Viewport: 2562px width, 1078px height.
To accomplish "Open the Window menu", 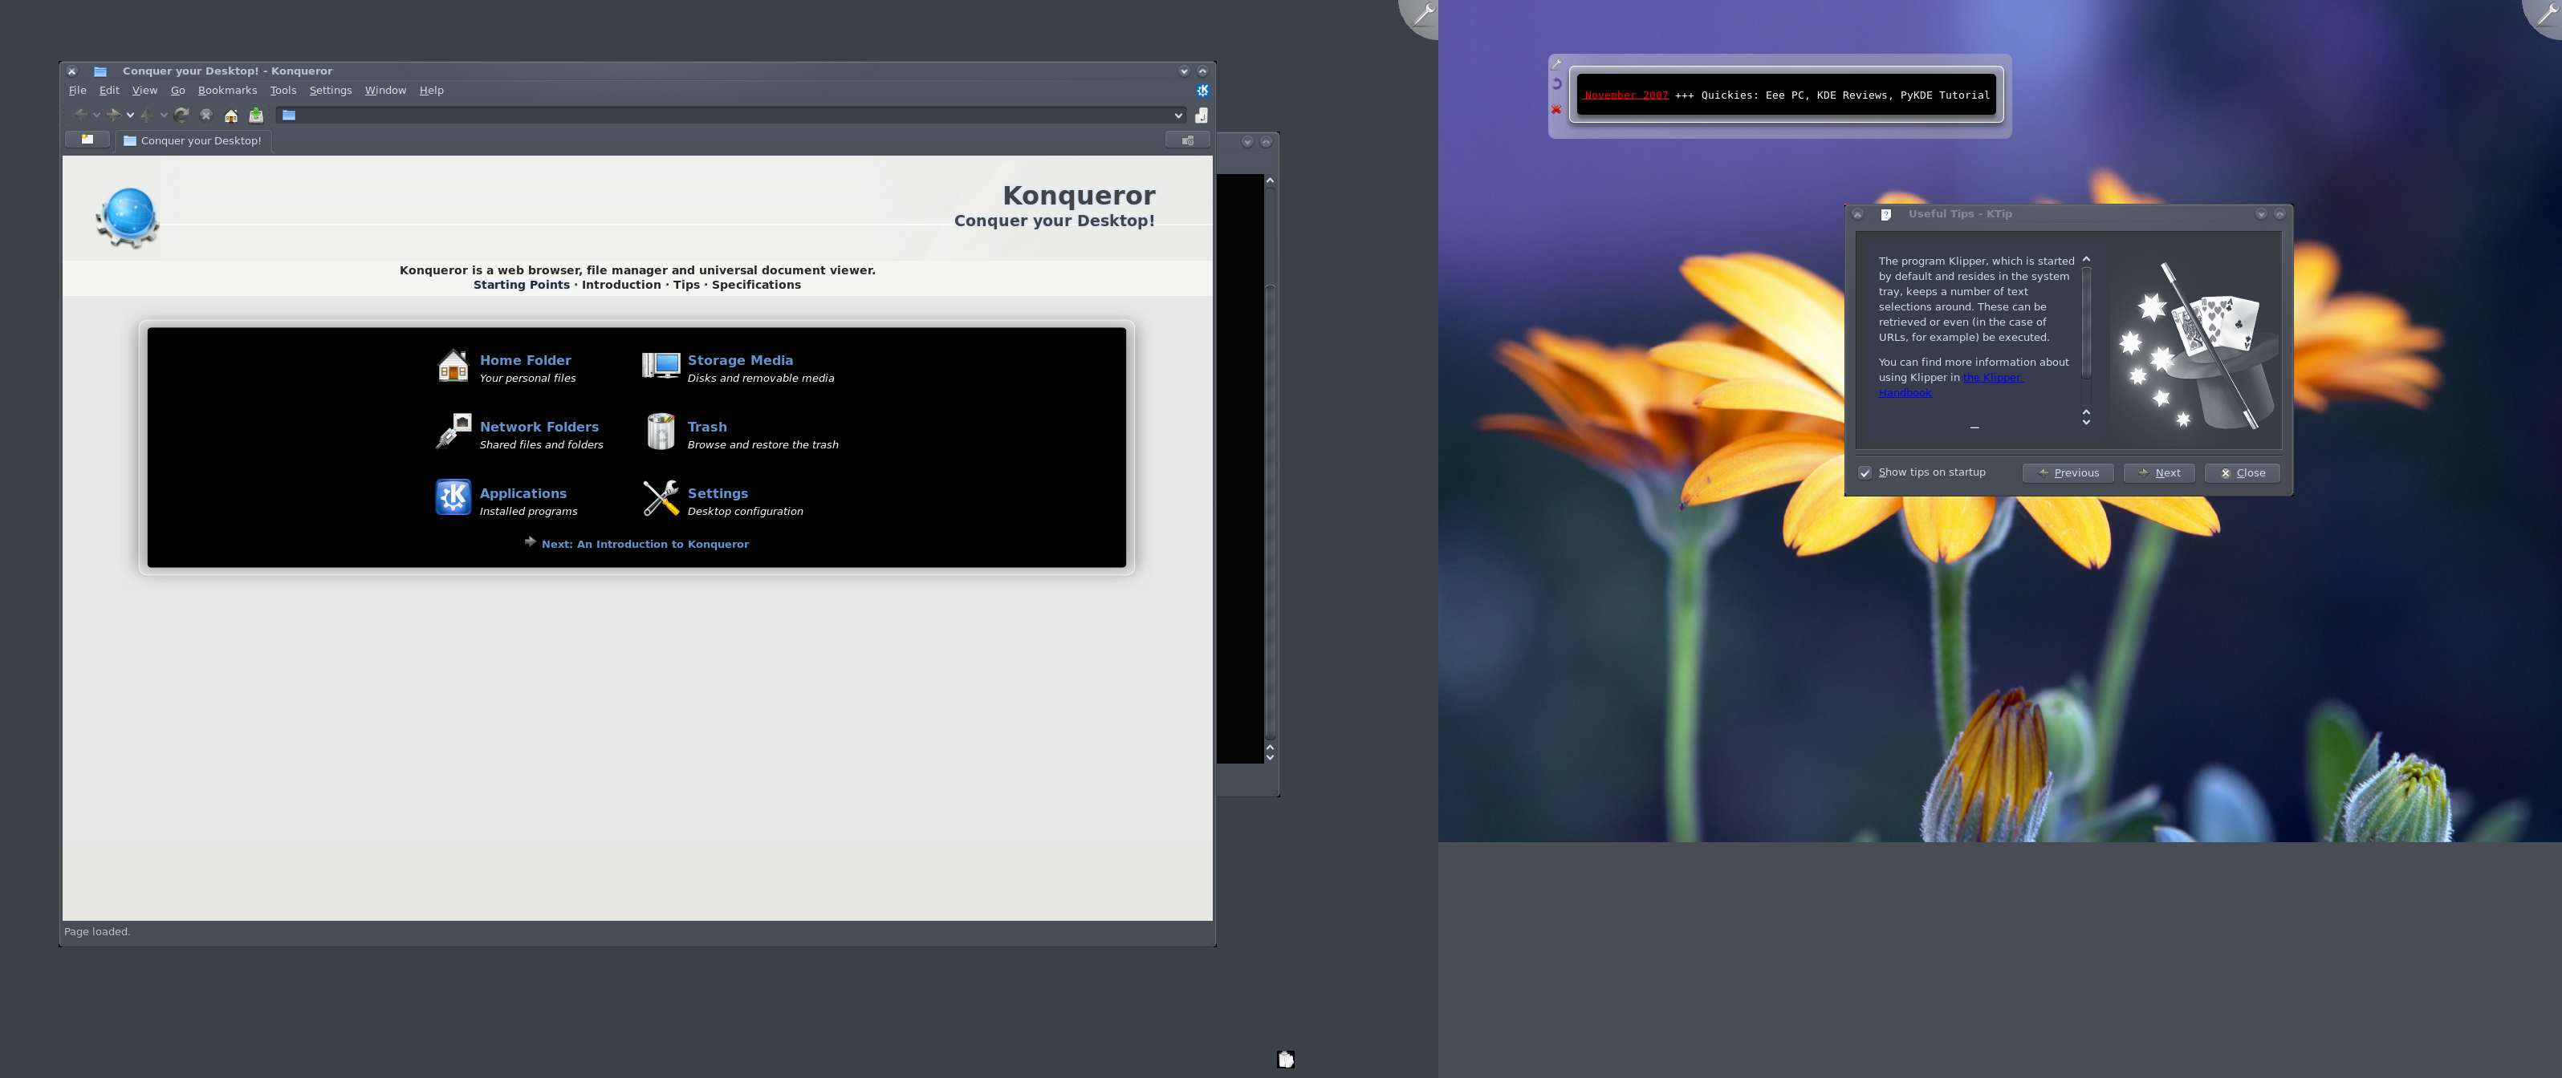I will point(385,91).
